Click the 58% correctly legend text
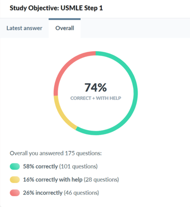 coord(40,166)
